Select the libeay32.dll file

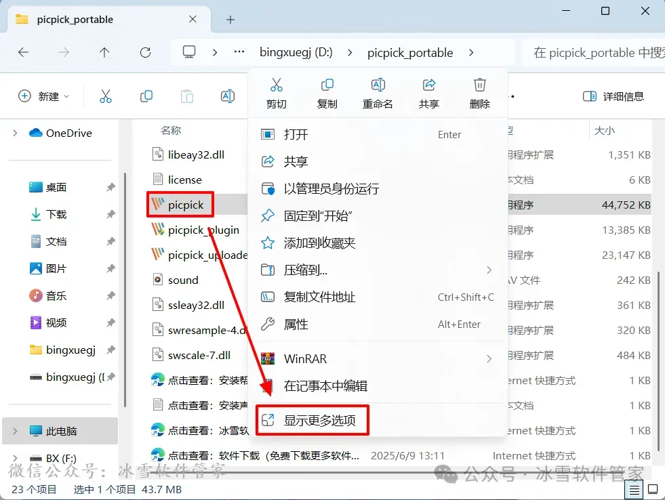click(x=188, y=154)
